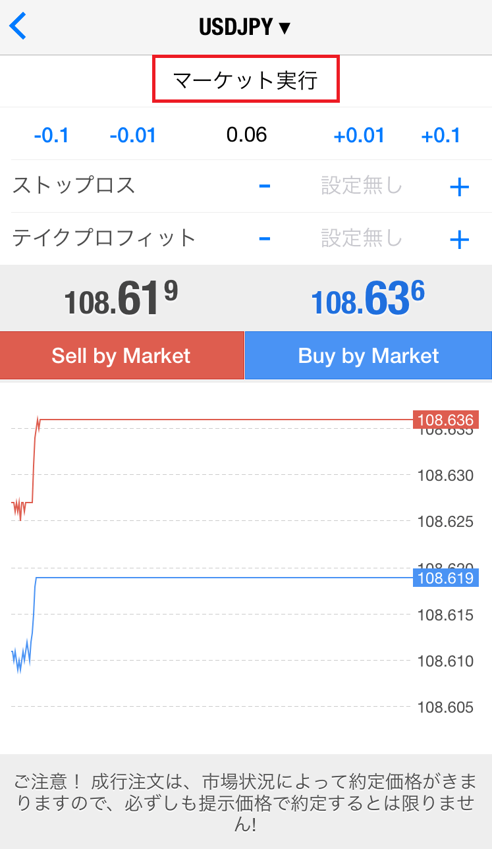Open the USDJPY symbol dropdown
Screen dimensions: 492x849
click(245, 28)
